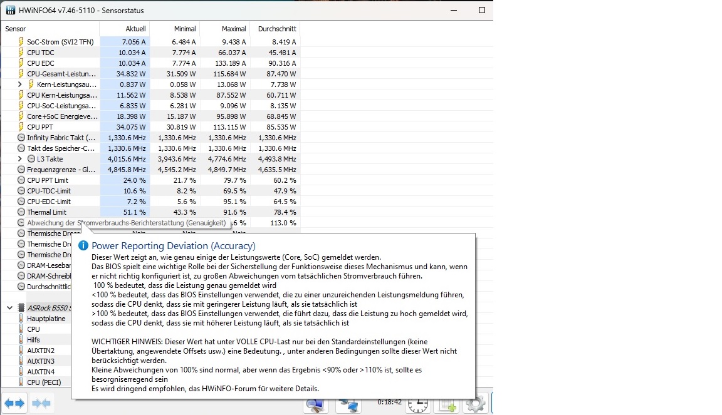The width and height of the screenshot is (722, 415).
Task: Click the thermometer icon beside Hilfs
Action: (21, 339)
